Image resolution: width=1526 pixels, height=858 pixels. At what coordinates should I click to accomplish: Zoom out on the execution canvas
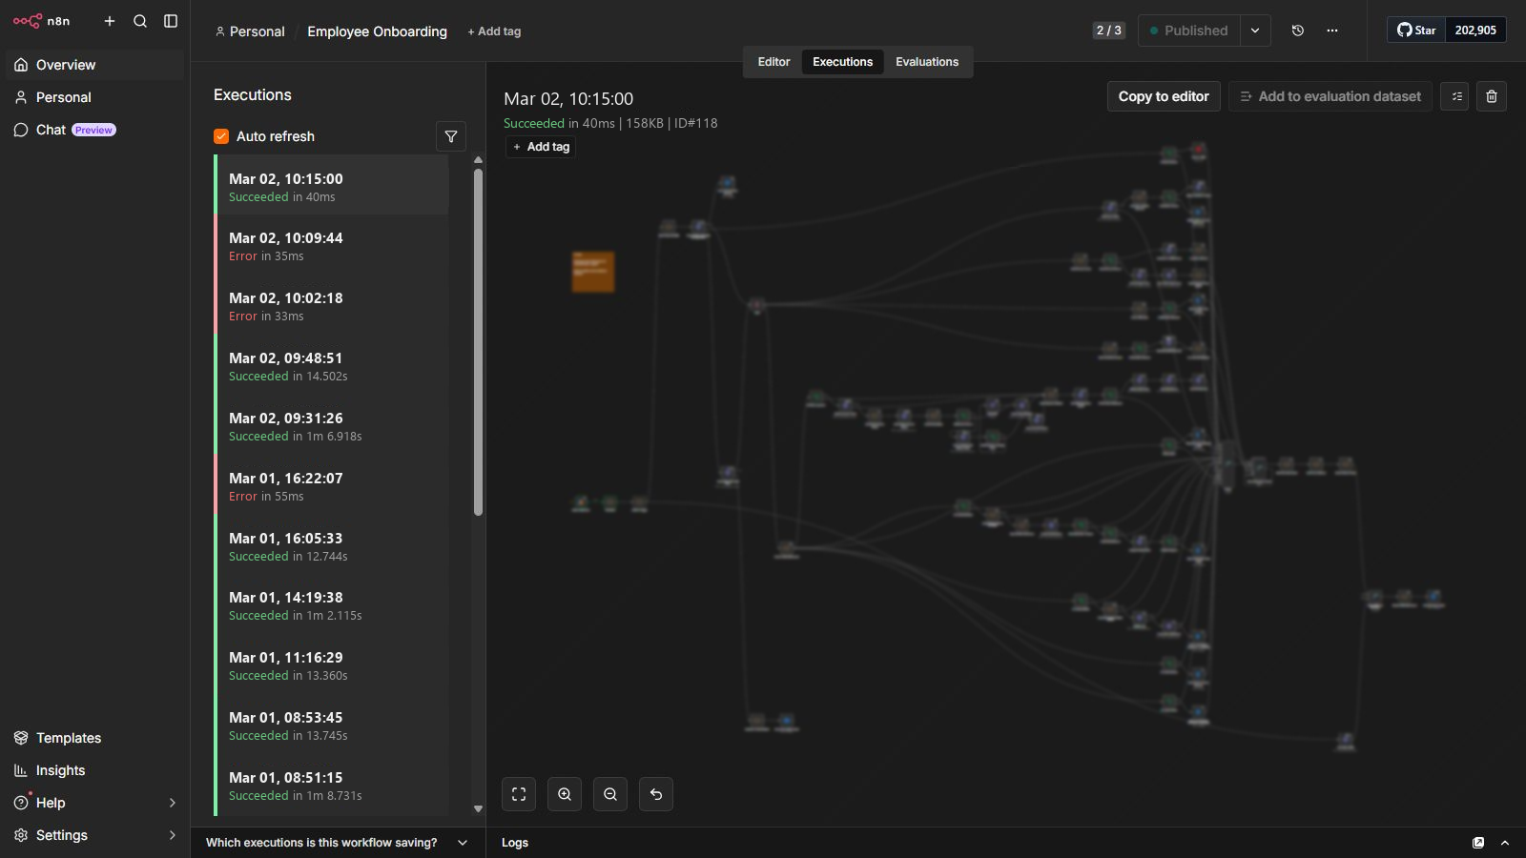610,794
